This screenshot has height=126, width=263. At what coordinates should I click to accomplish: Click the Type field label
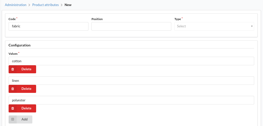pos(178,19)
